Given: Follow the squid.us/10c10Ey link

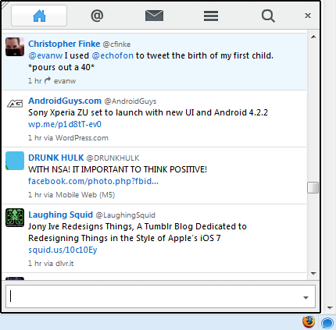Looking at the screenshot, I should coord(63,250).
